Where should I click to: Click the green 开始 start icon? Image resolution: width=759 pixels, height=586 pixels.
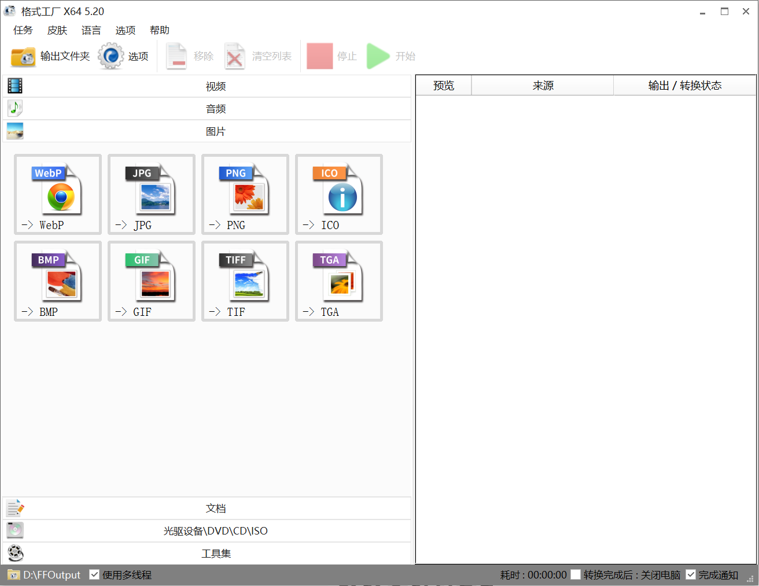378,56
